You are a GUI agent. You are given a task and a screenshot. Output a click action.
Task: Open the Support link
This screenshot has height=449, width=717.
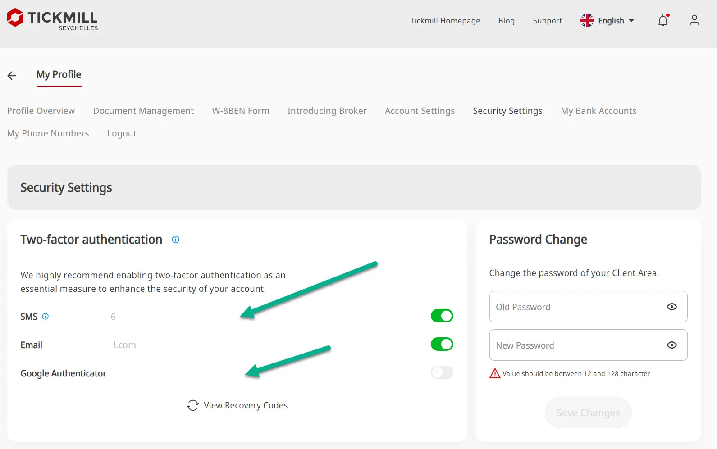click(x=547, y=21)
